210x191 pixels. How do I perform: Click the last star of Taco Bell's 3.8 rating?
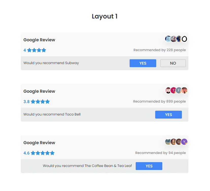point(47,102)
